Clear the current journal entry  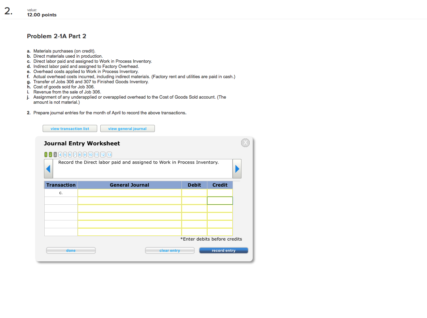pyautogui.click(x=170, y=250)
